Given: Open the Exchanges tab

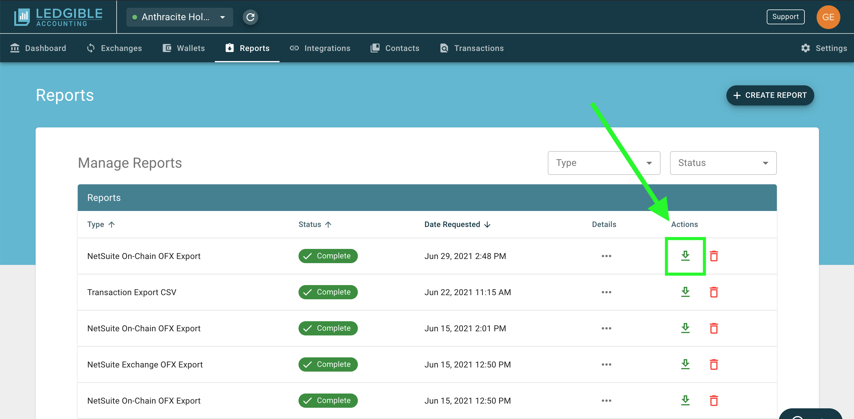Looking at the screenshot, I should coord(114,48).
